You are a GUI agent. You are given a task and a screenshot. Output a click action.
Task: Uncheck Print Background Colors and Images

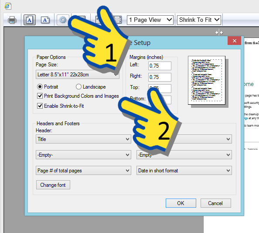(x=40, y=96)
